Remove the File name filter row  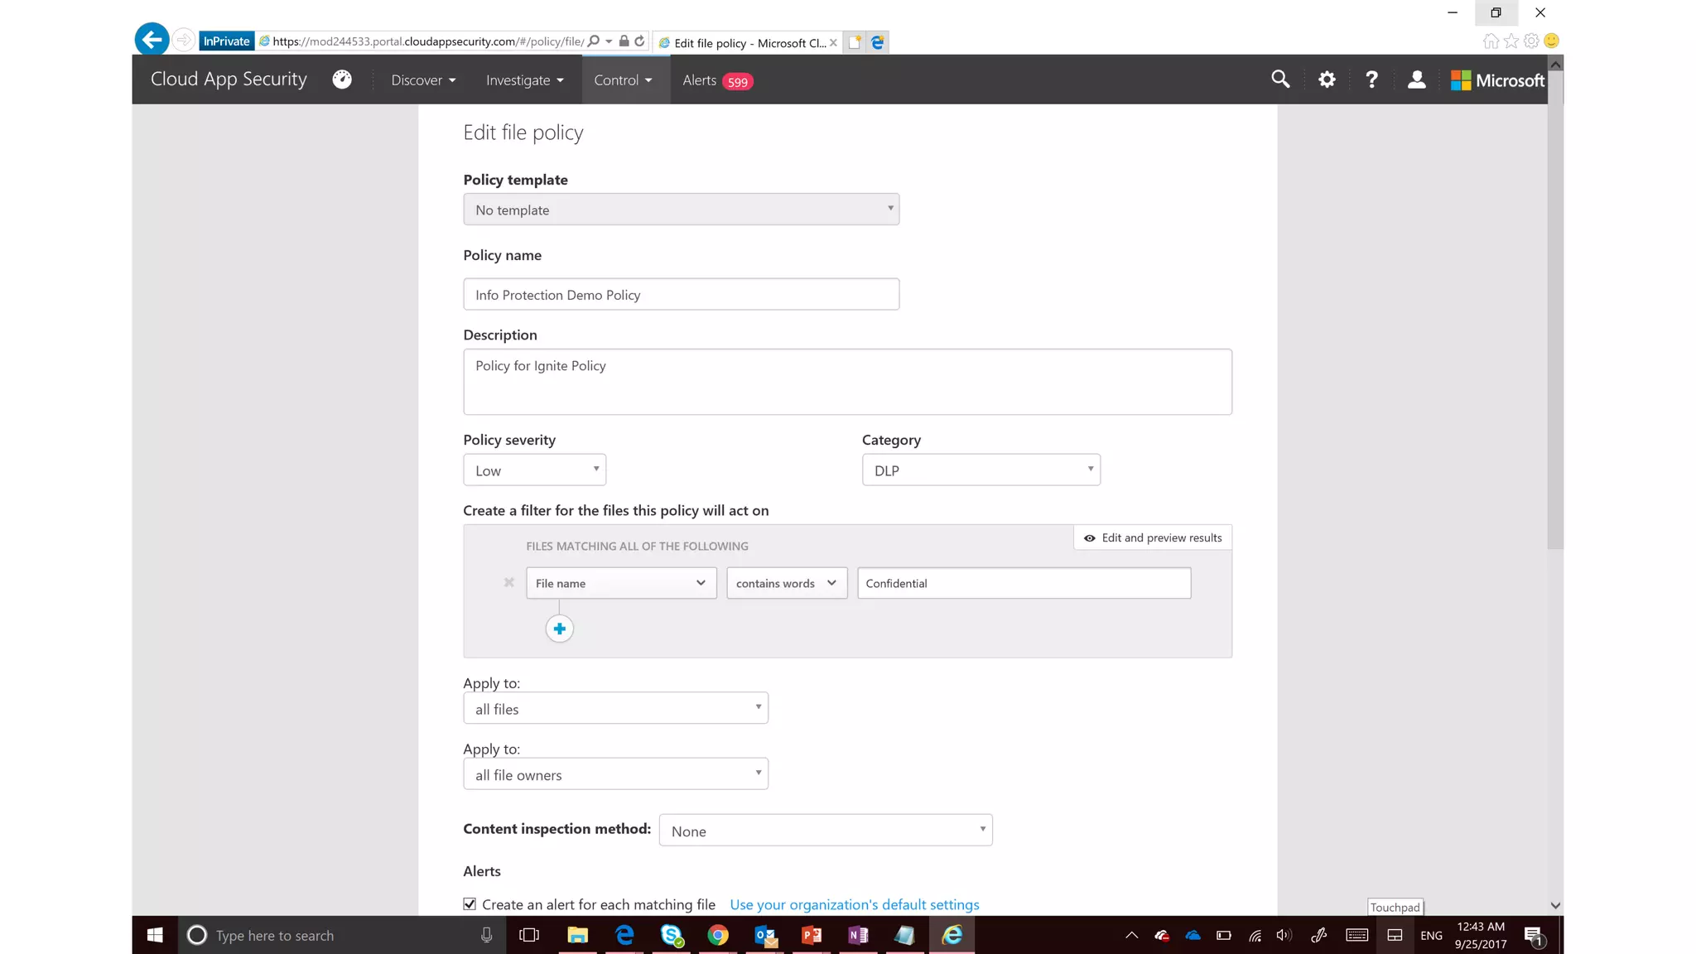click(509, 583)
